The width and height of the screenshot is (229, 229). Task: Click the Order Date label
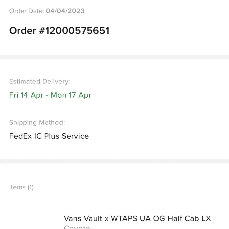tap(26, 11)
